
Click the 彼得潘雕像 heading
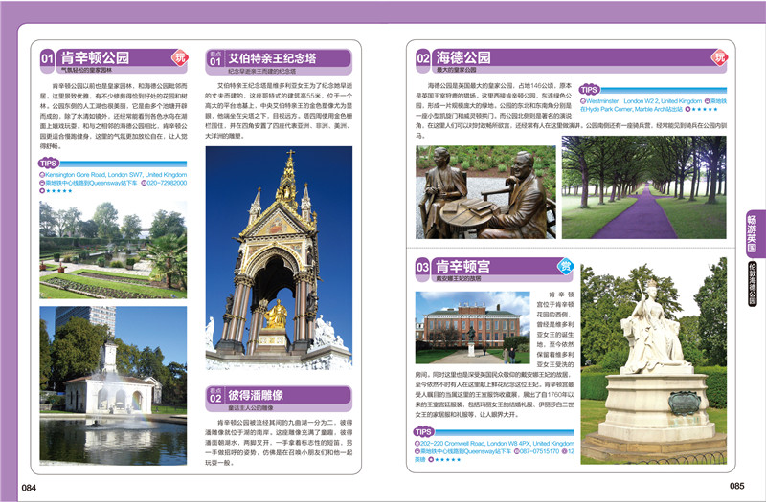pyautogui.click(x=256, y=395)
